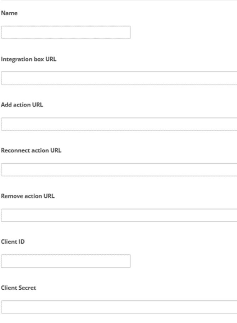
Task: Click into the Reconnect action URL field
Action: [119, 170]
